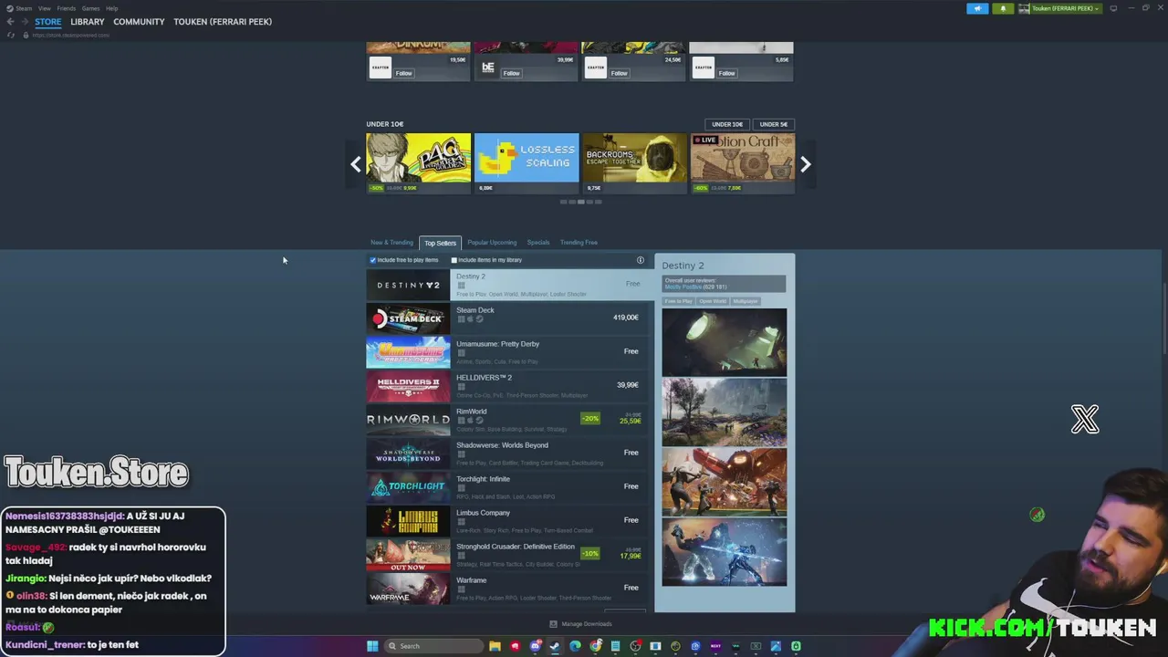Image resolution: width=1168 pixels, height=657 pixels.
Task: Open Stronghold Crusader: Definitive Edition row
Action: click(508, 555)
